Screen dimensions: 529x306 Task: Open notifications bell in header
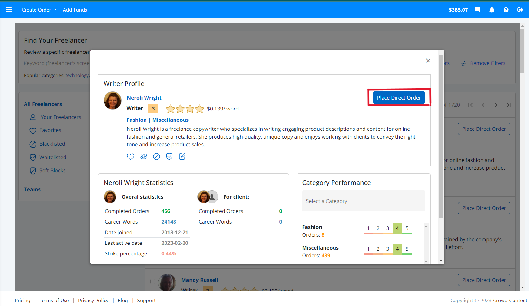(x=492, y=10)
